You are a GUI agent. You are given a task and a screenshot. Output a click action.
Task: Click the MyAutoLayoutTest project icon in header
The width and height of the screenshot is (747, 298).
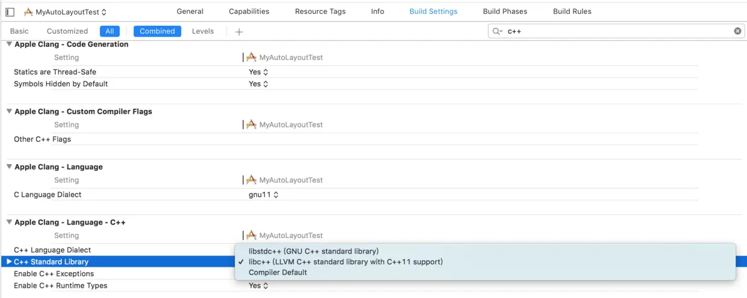[x=28, y=11]
